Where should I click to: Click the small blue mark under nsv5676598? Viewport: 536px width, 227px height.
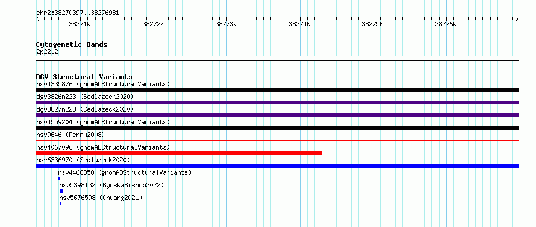click(x=60, y=204)
